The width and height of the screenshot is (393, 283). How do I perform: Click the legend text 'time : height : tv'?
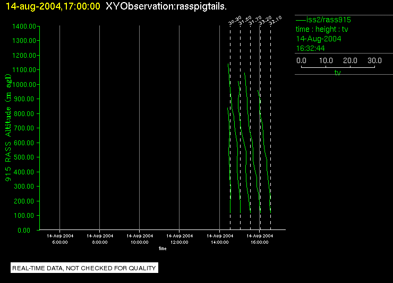tap(322, 29)
